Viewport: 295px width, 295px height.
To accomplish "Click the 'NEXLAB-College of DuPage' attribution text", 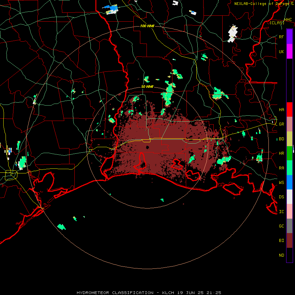I will coord(262,4).
